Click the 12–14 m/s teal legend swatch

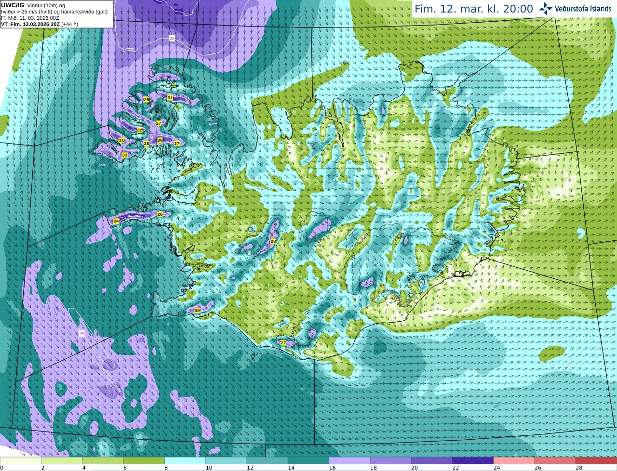point(267,461)
